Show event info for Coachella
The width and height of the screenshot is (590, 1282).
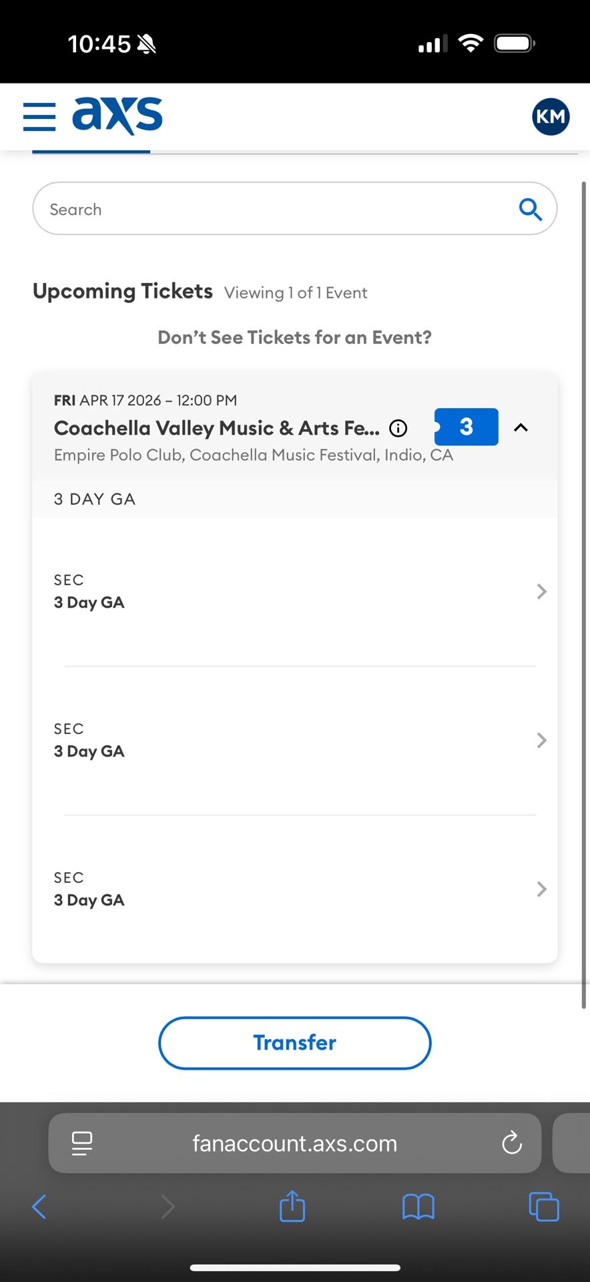[x=398, y=428]
